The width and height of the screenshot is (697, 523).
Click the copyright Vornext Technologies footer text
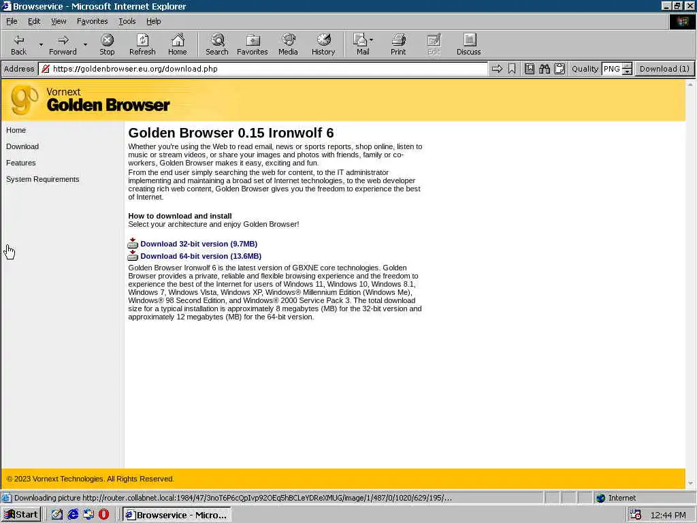click(x=90, y=479)
